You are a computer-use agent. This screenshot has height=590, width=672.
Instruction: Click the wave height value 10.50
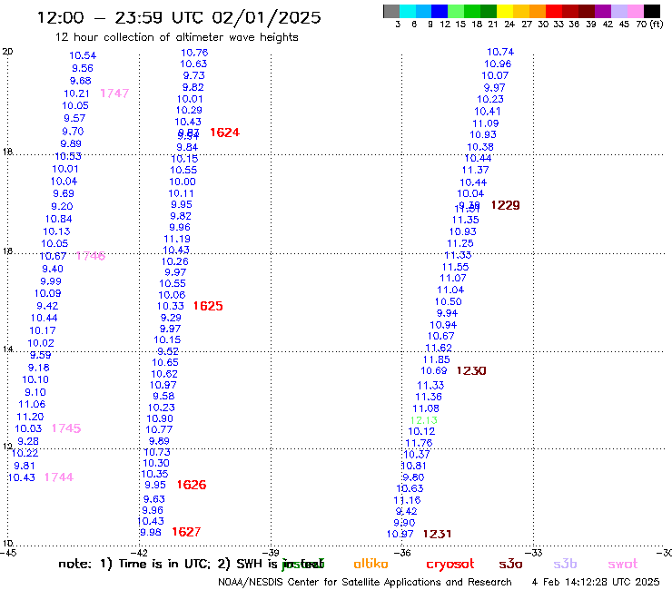tap(449, 301)
